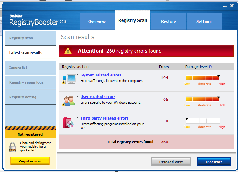Screen dimensions: 238x172
Task: Select the Registry Scan tab
Action: click(x=133, y=20)
